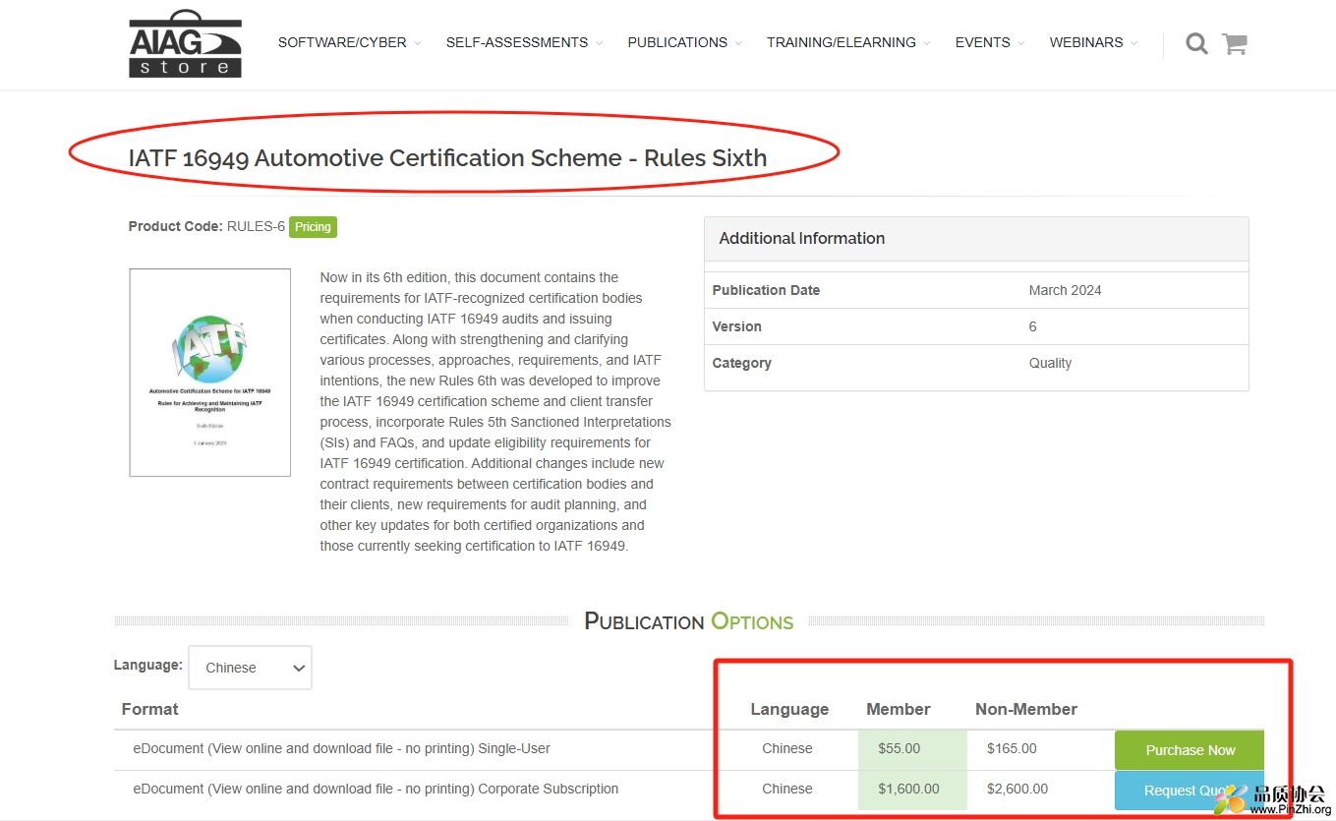Expand the SOFTWARE/CYBER menu

349,42
